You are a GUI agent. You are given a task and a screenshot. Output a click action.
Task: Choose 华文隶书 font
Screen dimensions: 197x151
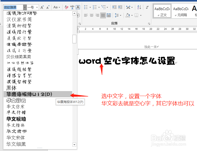38,131
